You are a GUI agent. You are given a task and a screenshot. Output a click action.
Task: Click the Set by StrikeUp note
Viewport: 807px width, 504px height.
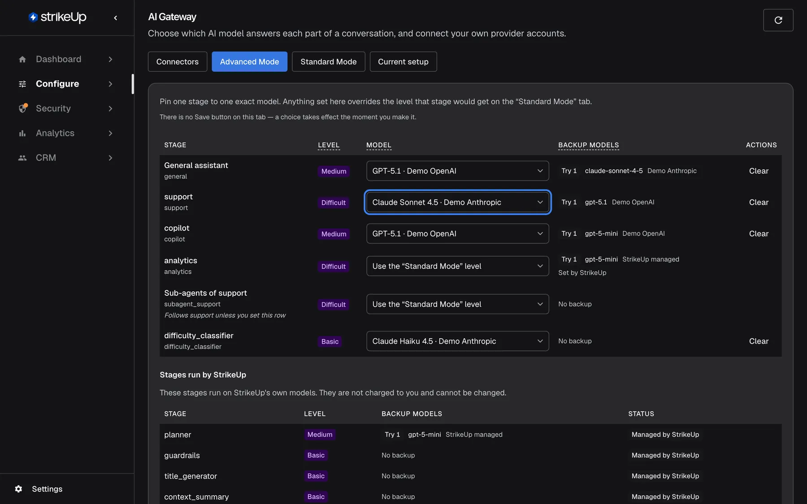point(582,272)
